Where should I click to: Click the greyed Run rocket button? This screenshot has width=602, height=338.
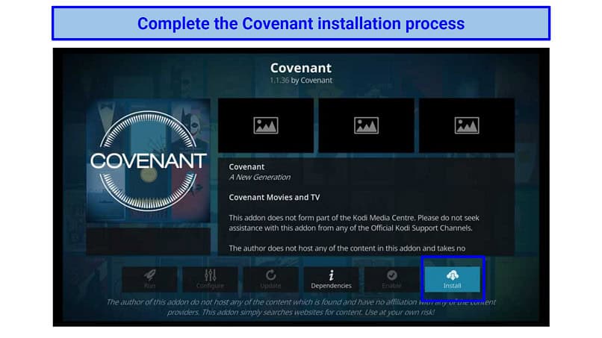point(149,279)
